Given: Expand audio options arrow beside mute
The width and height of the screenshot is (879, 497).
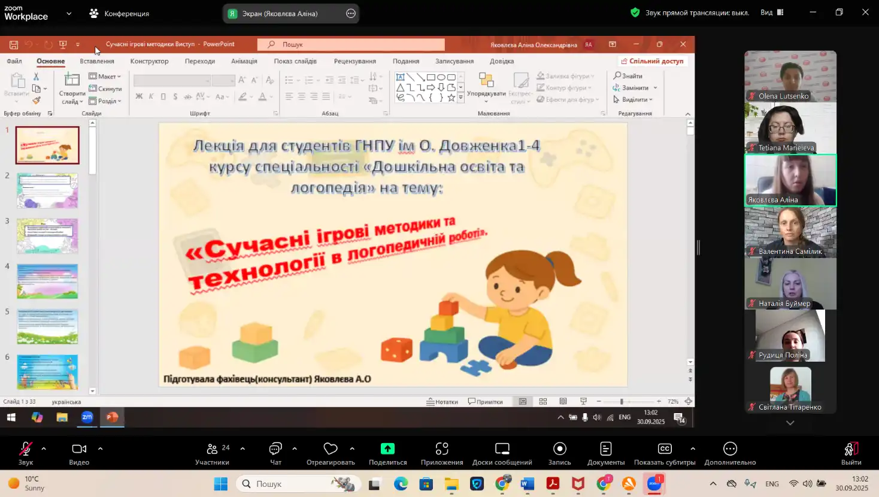Looking at the screenshot, I should [44, 448].
